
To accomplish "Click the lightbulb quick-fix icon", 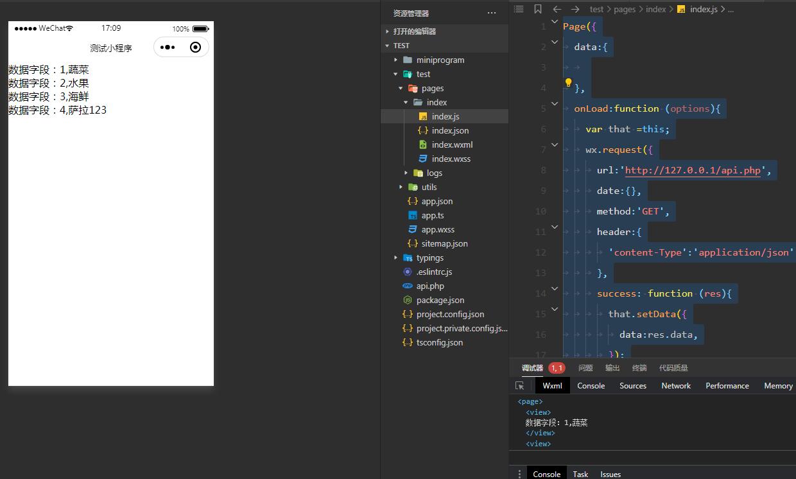I will 568,83.
